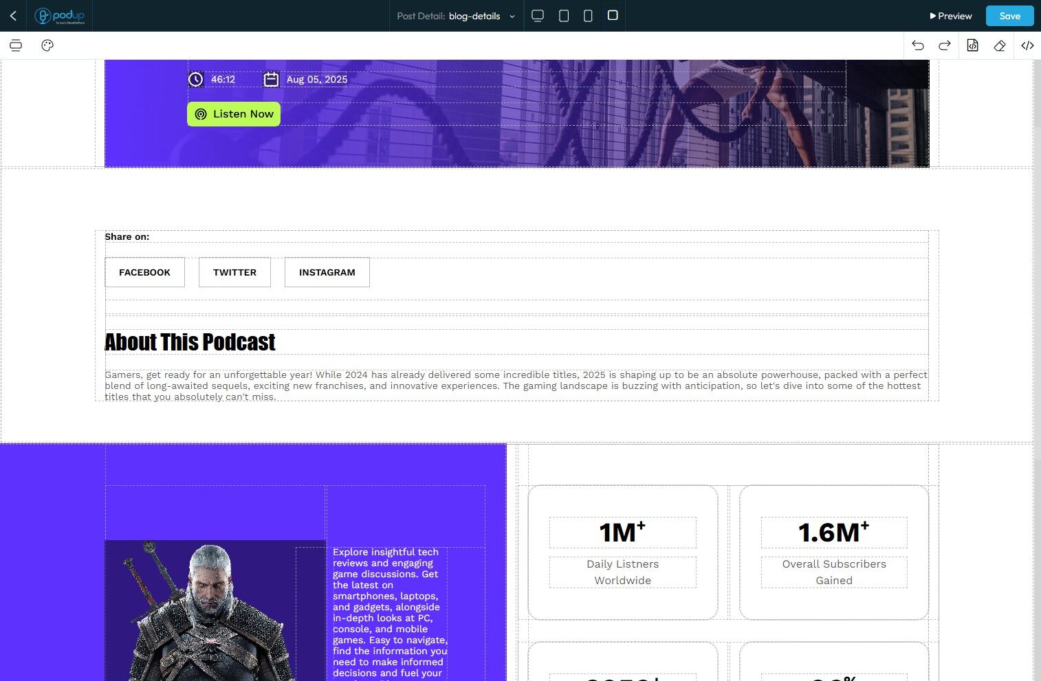The height and width of the screenshot is (681, 1041).
Task: Select the Explore insightful tech reviews text
Action: [x=390, y=613]
